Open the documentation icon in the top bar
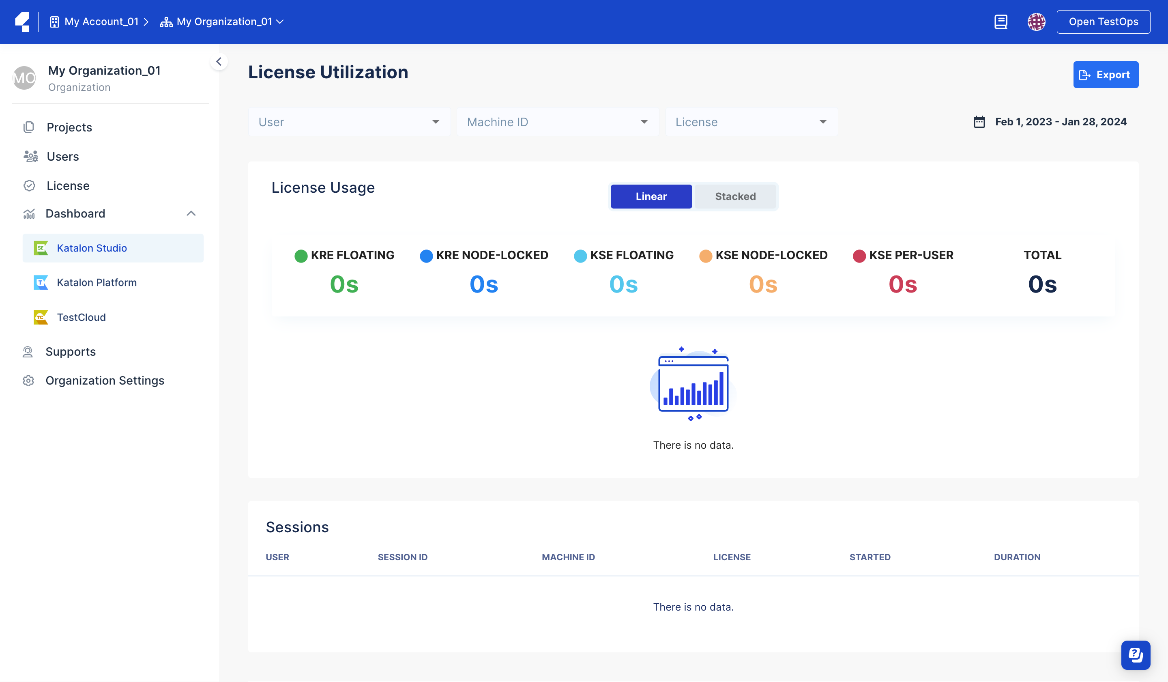 click(x=1001, y=22)
